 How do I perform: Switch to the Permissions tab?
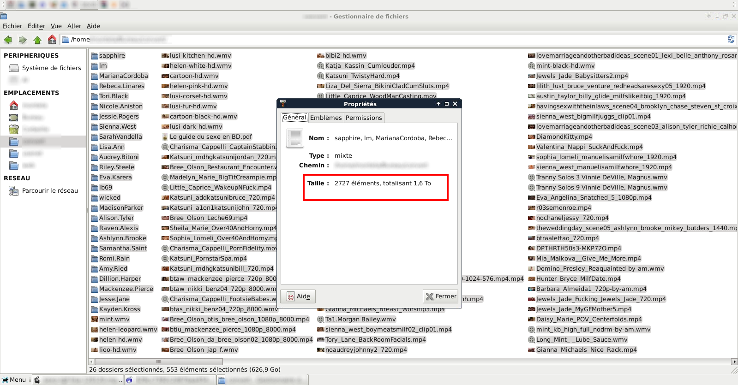tap(364, 118)
